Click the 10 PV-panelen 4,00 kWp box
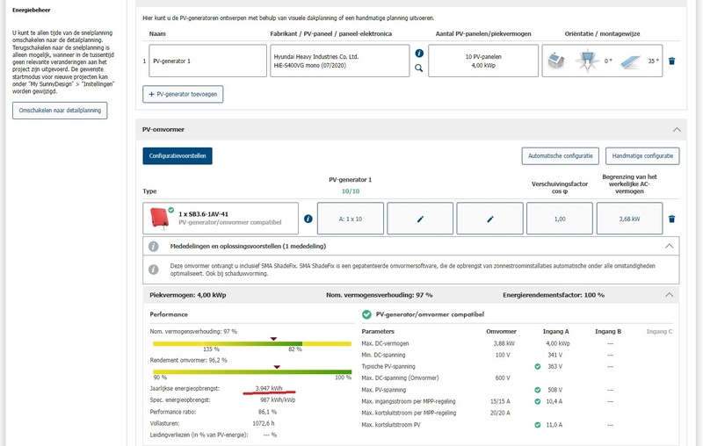Screen dimensions: 703x446 (x=483, y=61)
